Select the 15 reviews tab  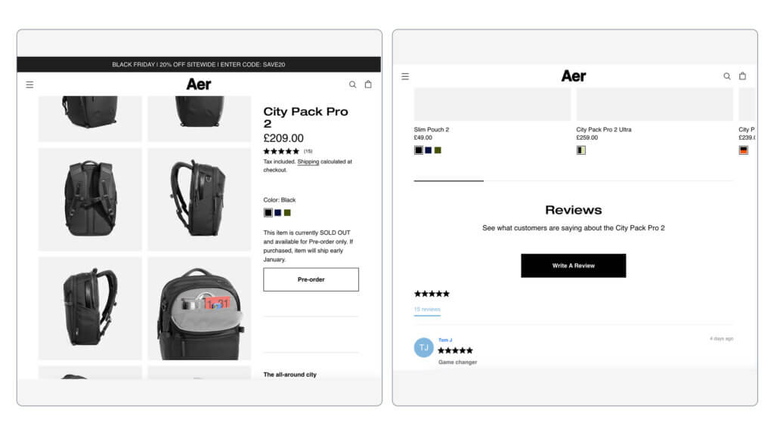click(427, 310)
